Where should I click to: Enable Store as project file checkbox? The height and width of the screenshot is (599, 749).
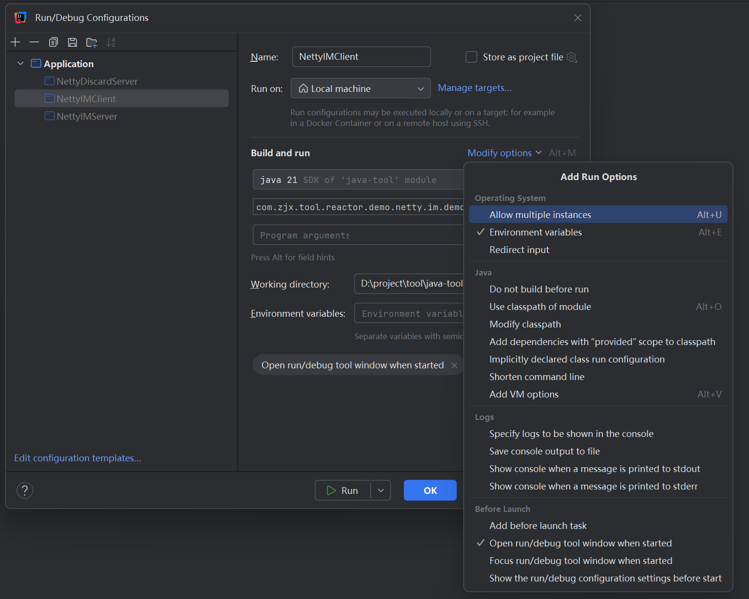(x=471, y=57)
